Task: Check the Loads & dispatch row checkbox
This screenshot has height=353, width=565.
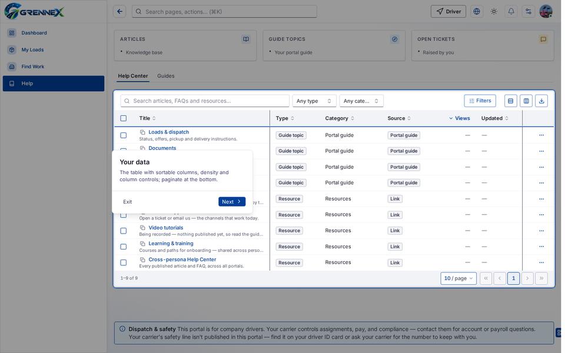Action: click(123, 135)
